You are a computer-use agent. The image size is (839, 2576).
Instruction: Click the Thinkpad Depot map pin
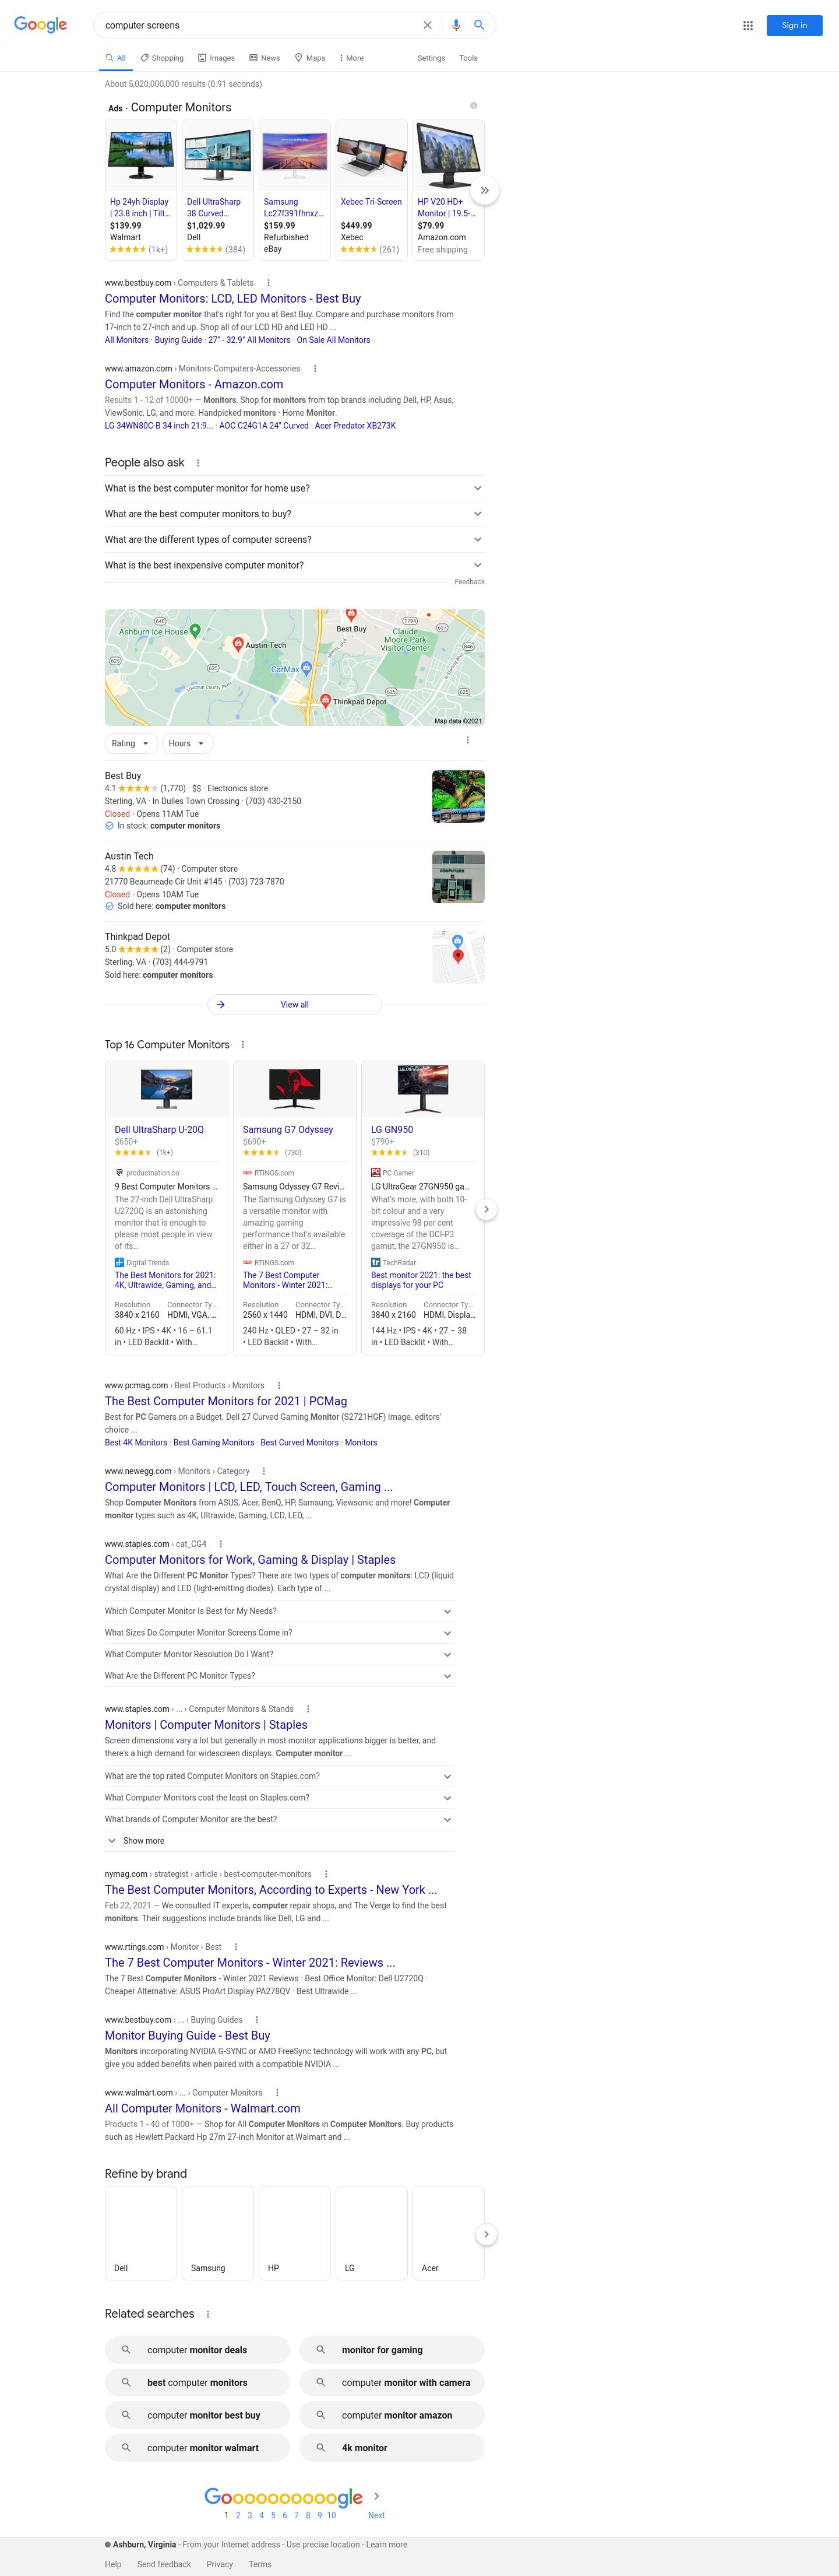(326, 701)
